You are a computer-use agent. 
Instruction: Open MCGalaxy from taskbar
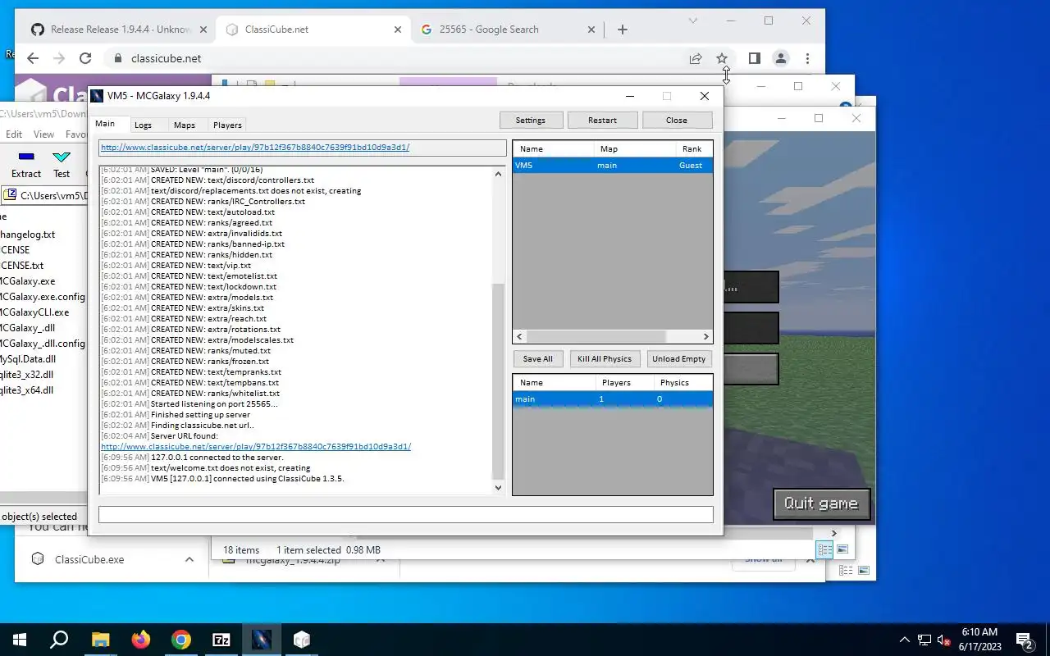[x=262, y=640]
